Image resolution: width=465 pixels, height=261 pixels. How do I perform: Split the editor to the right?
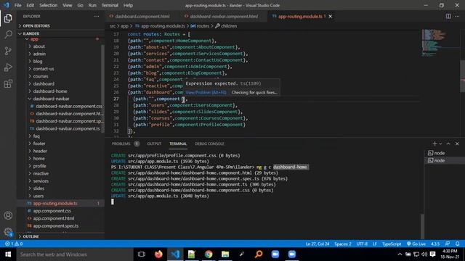pos(448,16)
